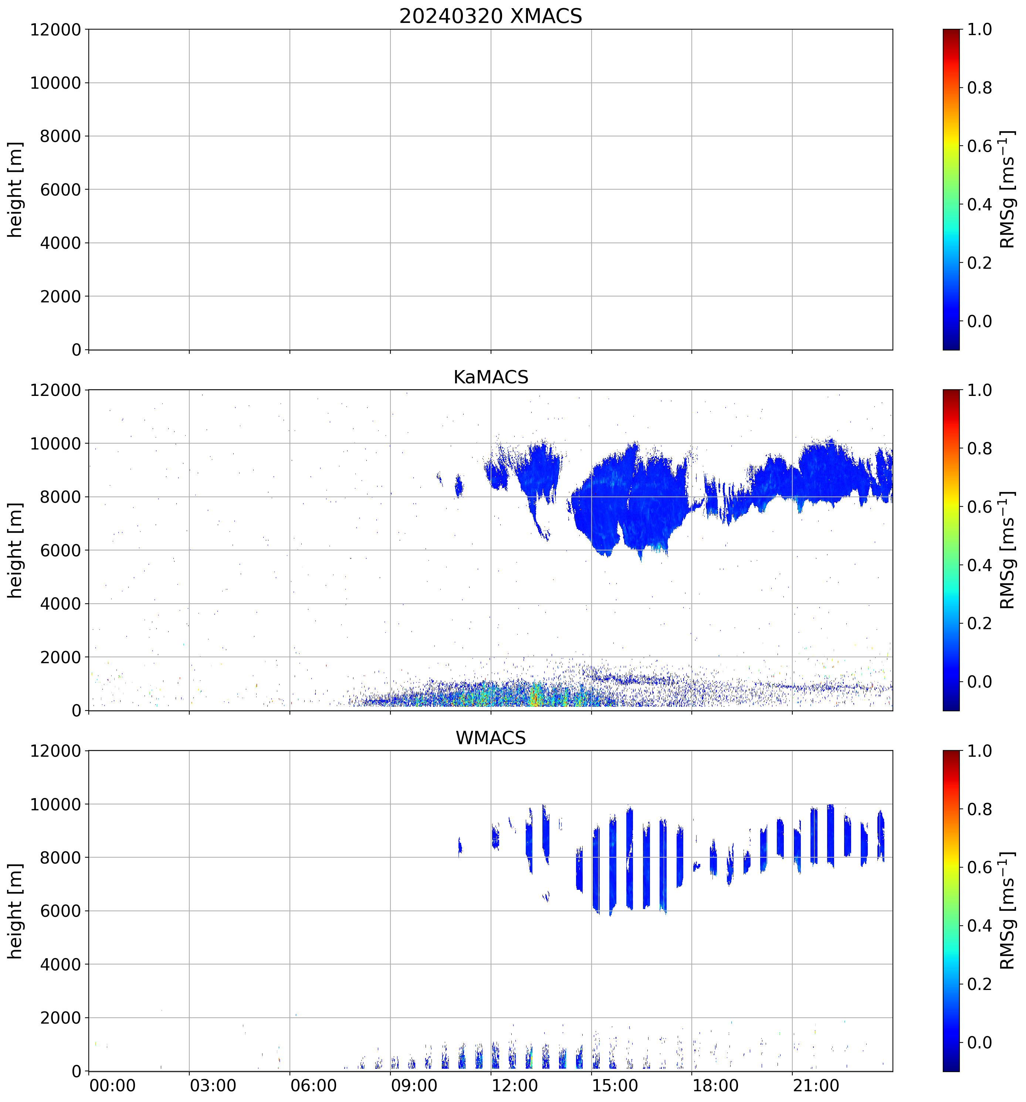Image resolution: width=1026 pixels, height=1102 pixels.
Task: Click the KaMACS 'height [m]' axis label
Action: [16, 550]
